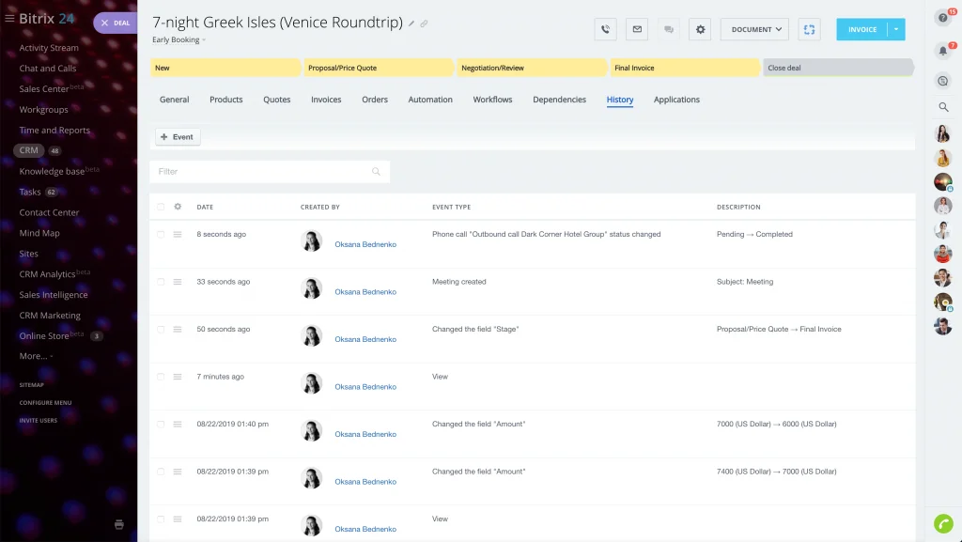Click the blue dashed-square icon button
Screen dimensions: 962x542
coord(808,29)
